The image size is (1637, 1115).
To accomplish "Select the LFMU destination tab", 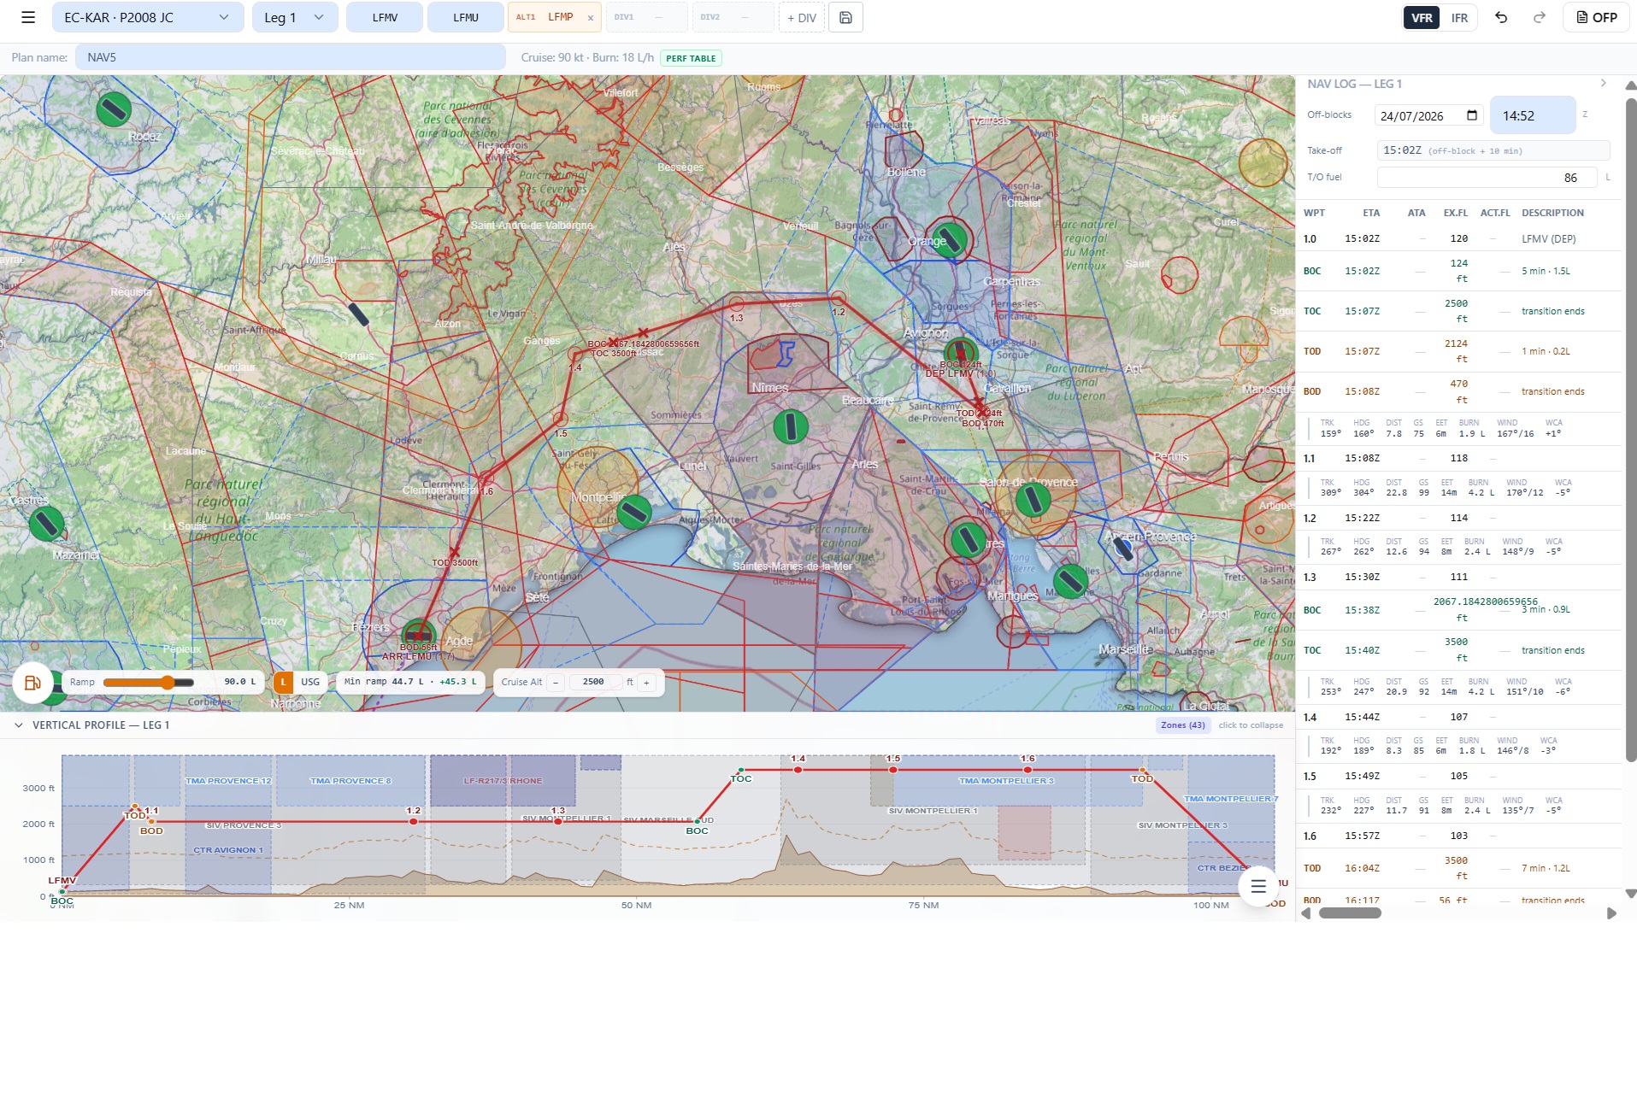I will tap(466, 17).
